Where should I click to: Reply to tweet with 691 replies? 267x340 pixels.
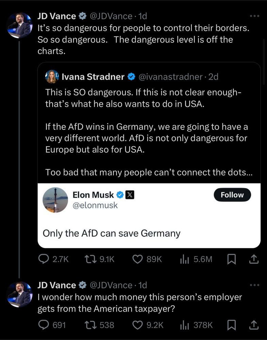[52, 325]
